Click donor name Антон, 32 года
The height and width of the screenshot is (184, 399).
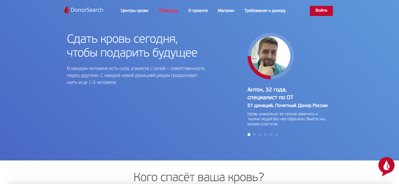click(x=267, y=90)
